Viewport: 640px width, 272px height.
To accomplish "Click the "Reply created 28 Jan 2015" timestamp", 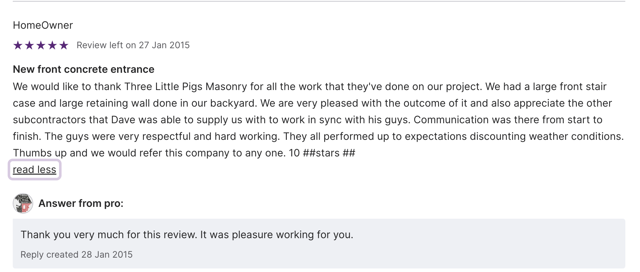I will (77, 254).
